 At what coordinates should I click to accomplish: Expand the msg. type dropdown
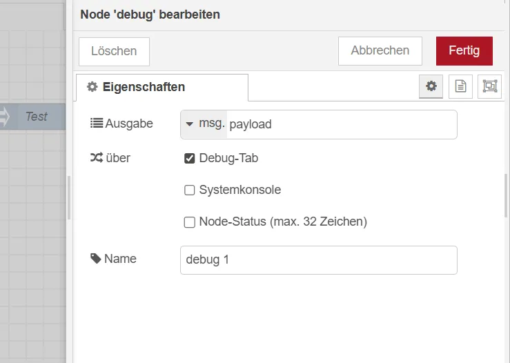pyautogui.click(x=204, y=124)
